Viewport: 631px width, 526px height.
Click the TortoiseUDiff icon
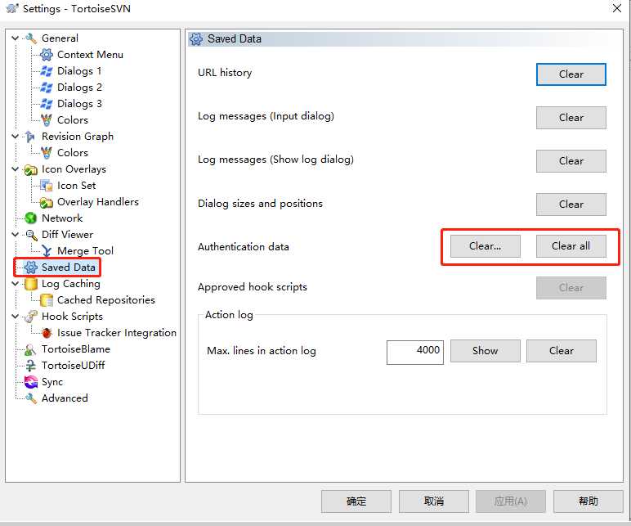click(31, 366)
